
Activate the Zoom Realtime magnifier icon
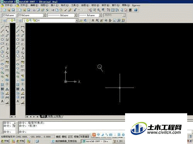click(x=95, y=10)
